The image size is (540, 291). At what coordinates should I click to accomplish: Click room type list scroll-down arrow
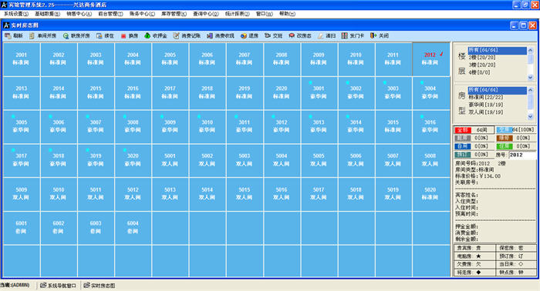531,117
